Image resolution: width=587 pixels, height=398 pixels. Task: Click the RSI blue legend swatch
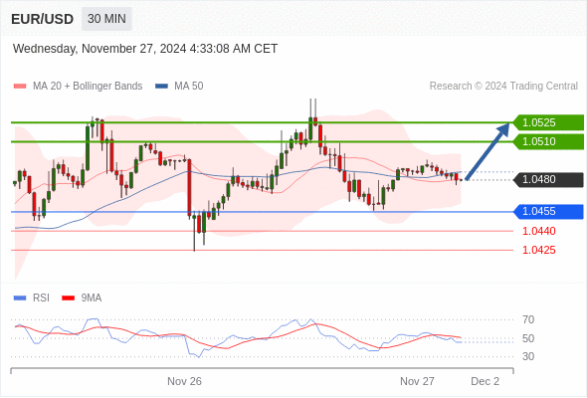(20, 298)
